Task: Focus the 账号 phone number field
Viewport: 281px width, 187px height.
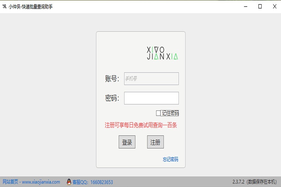Action: tap(151, 79)
